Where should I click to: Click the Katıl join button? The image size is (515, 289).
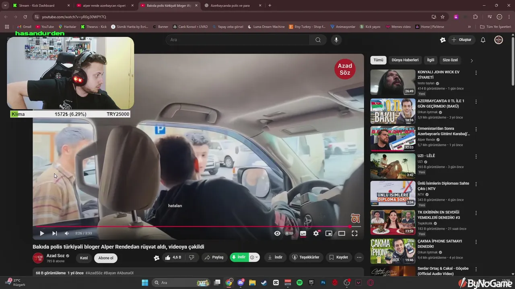click(84, 258)
